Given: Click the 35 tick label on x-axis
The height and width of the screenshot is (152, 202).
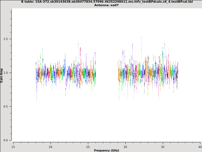Looking at the screenshot, I should click(x=162, y=147).
